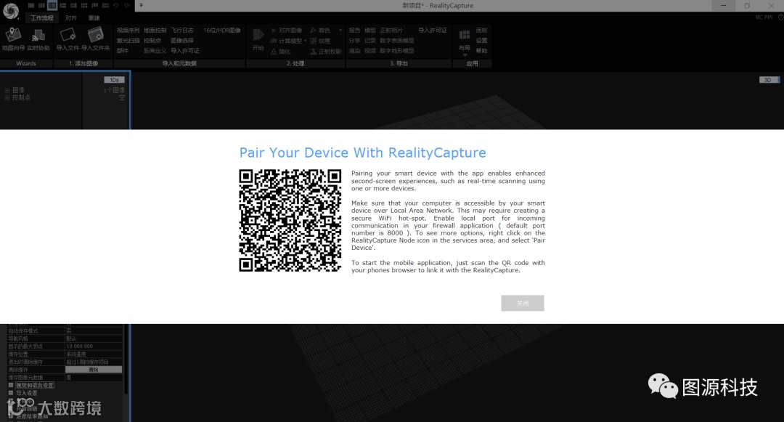Expand the 图像 tree node
This screenshot has height=422, width=784.
(7, 91)
